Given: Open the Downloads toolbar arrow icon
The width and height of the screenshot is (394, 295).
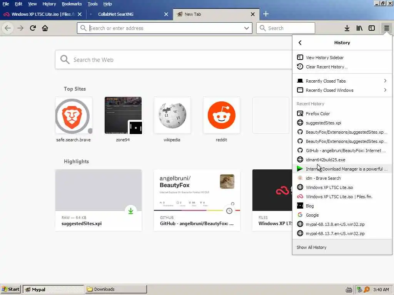Looking at the screenshot, I should click(347, 28).
